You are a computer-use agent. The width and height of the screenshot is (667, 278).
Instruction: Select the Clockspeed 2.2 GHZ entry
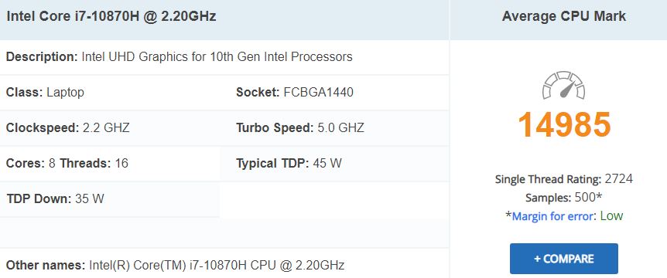68,127
